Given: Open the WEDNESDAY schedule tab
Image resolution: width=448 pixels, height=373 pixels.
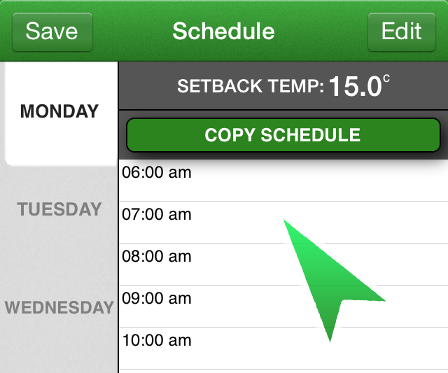Looking at the screenshot, I should 59,307.
